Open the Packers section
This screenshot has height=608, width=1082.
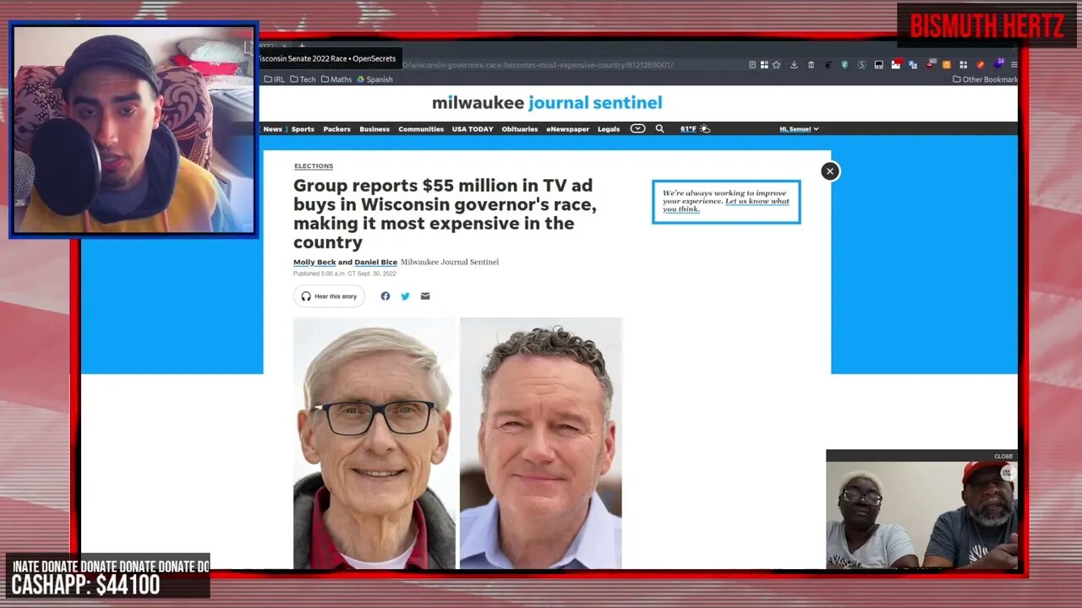336,129
